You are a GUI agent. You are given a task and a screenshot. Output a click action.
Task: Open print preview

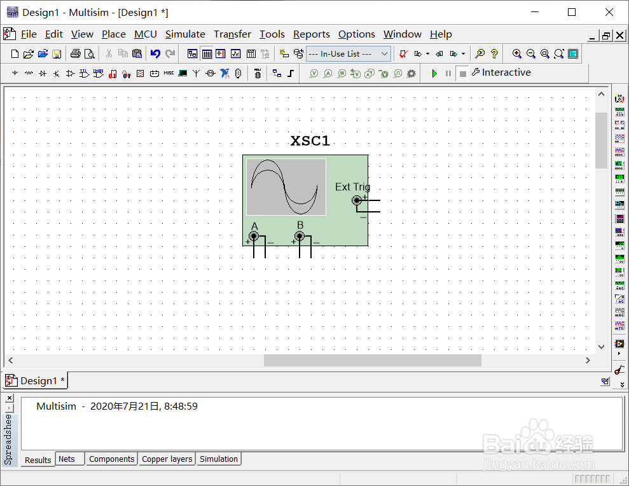click(x=90, y=54)
